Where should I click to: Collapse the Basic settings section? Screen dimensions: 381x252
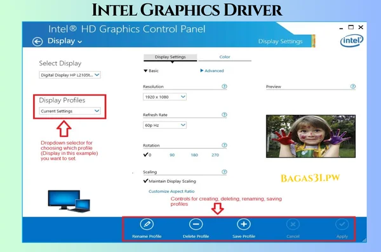tap(151, 70)
